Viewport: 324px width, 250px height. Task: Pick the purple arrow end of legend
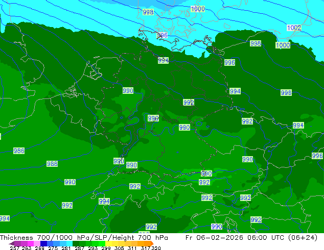(x=12, y=243)
